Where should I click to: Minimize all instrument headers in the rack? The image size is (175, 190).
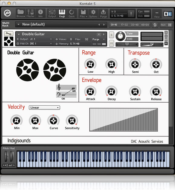pos(170,25)
